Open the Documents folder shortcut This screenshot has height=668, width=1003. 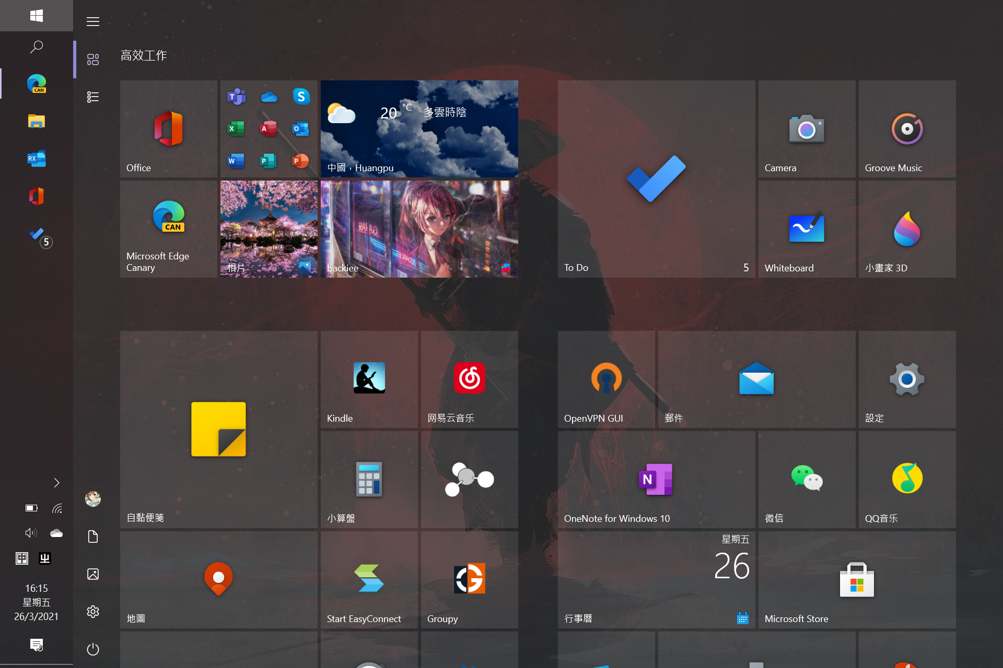(x=93, y=536)
